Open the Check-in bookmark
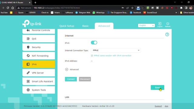Screen dimensions: 194x109 click(x=43, y=13)
